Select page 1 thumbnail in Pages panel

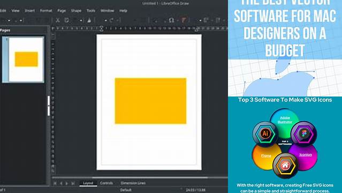(x=23, y=60)
